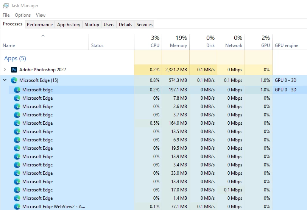Image resolution: width=307 pixels, height=210 pixels.
Task: Click Microsoft Edge name in 6.9 MB row
Action: pos(37,140)
